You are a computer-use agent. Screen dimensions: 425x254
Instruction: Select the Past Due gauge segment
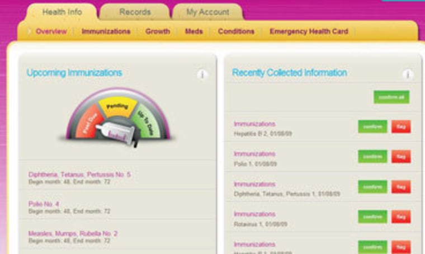(89, 121)
